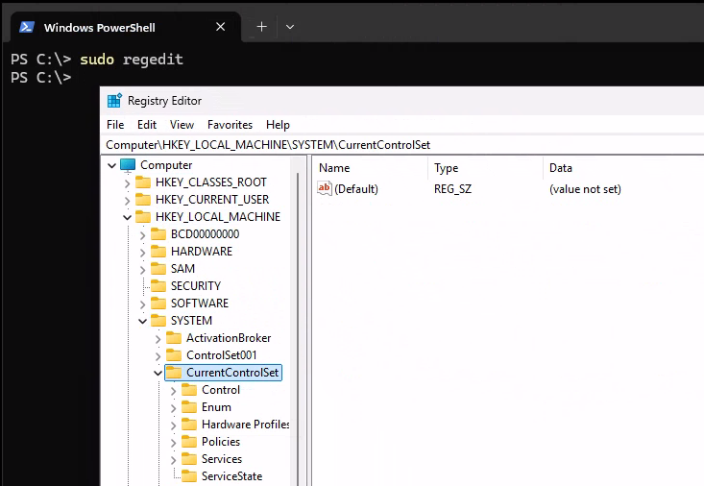Collapse the SYSTEM key

tap(143, 321)
